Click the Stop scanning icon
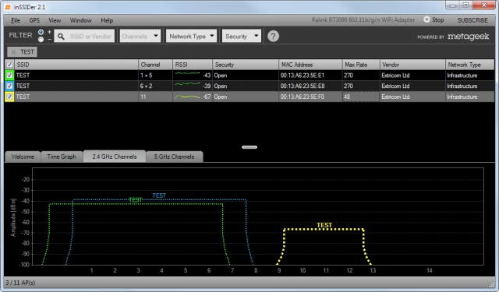 [426, 19]
